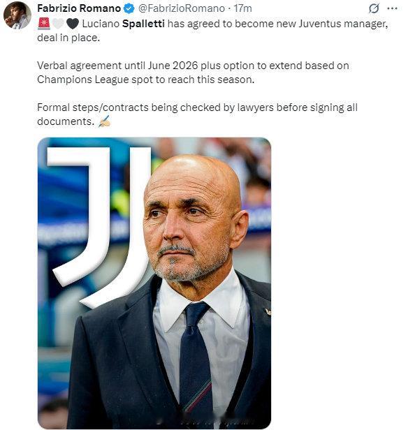Open Fabrizio Romano's profile avatar

17,15
